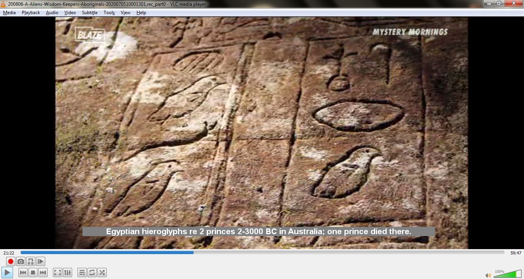Image resolution: width=524 pixels, height=279 pixels.
Task: Click the VLC cone icon in the title bar
Action: [x=3, y=4]
